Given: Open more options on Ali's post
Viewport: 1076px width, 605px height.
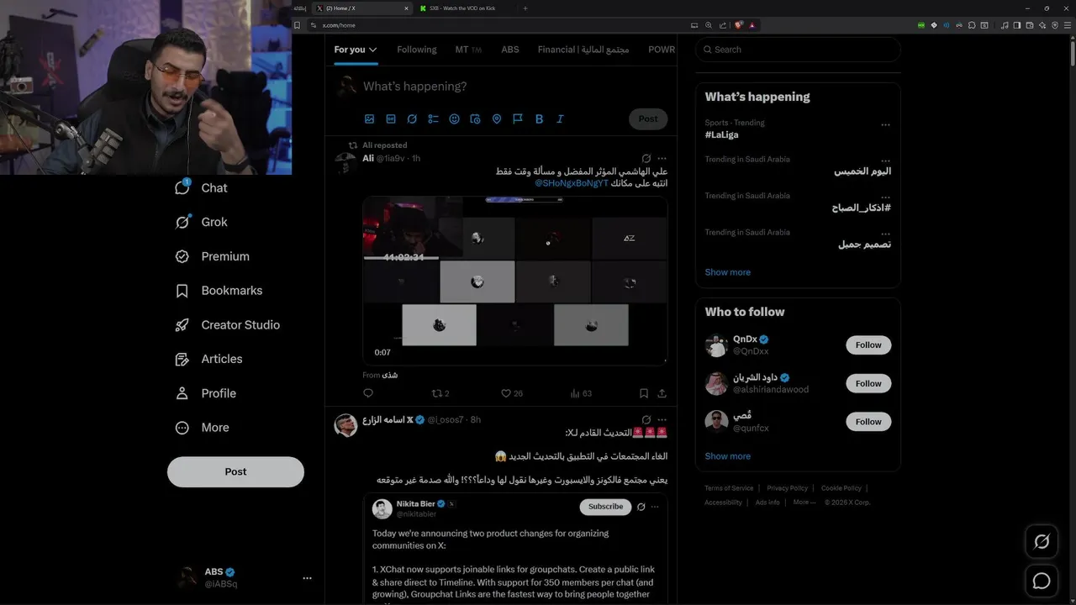Looking at the screenshot, I should click(x=662, y=158).
